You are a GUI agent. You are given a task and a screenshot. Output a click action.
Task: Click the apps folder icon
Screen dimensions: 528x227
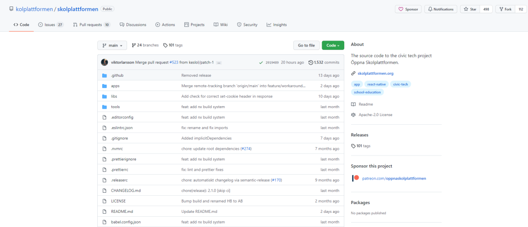(105, 86)
